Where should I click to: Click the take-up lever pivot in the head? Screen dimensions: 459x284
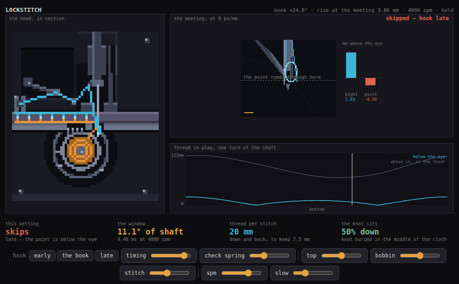pyautogui.click(x=28, y=82)
